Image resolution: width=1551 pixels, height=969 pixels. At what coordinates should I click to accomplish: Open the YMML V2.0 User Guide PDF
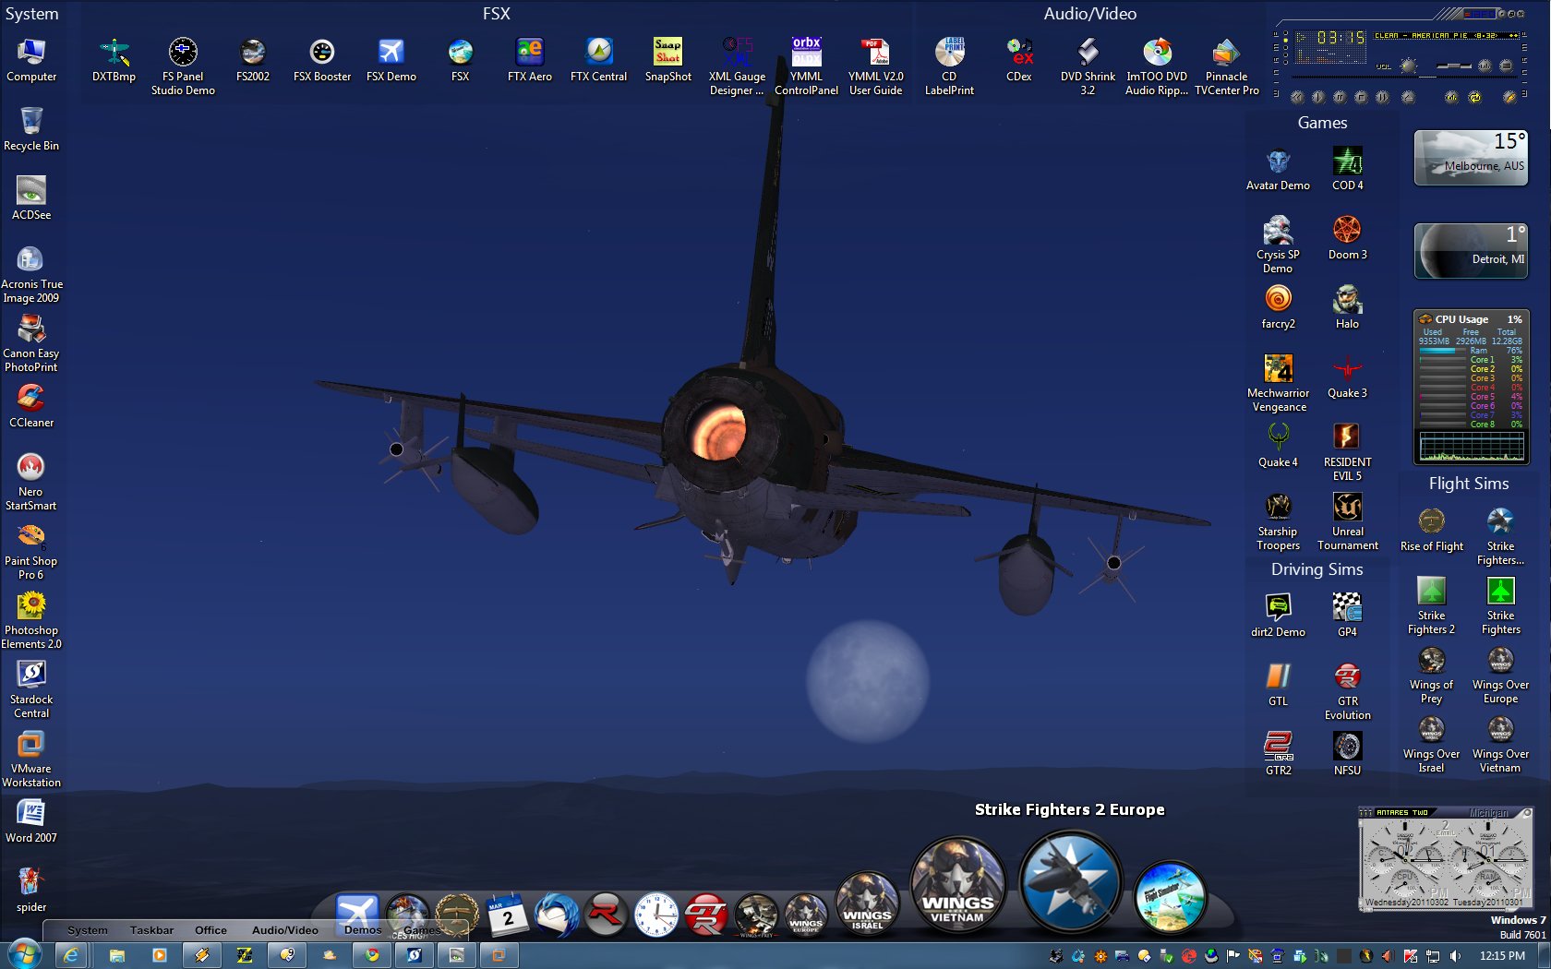[875, 66]
